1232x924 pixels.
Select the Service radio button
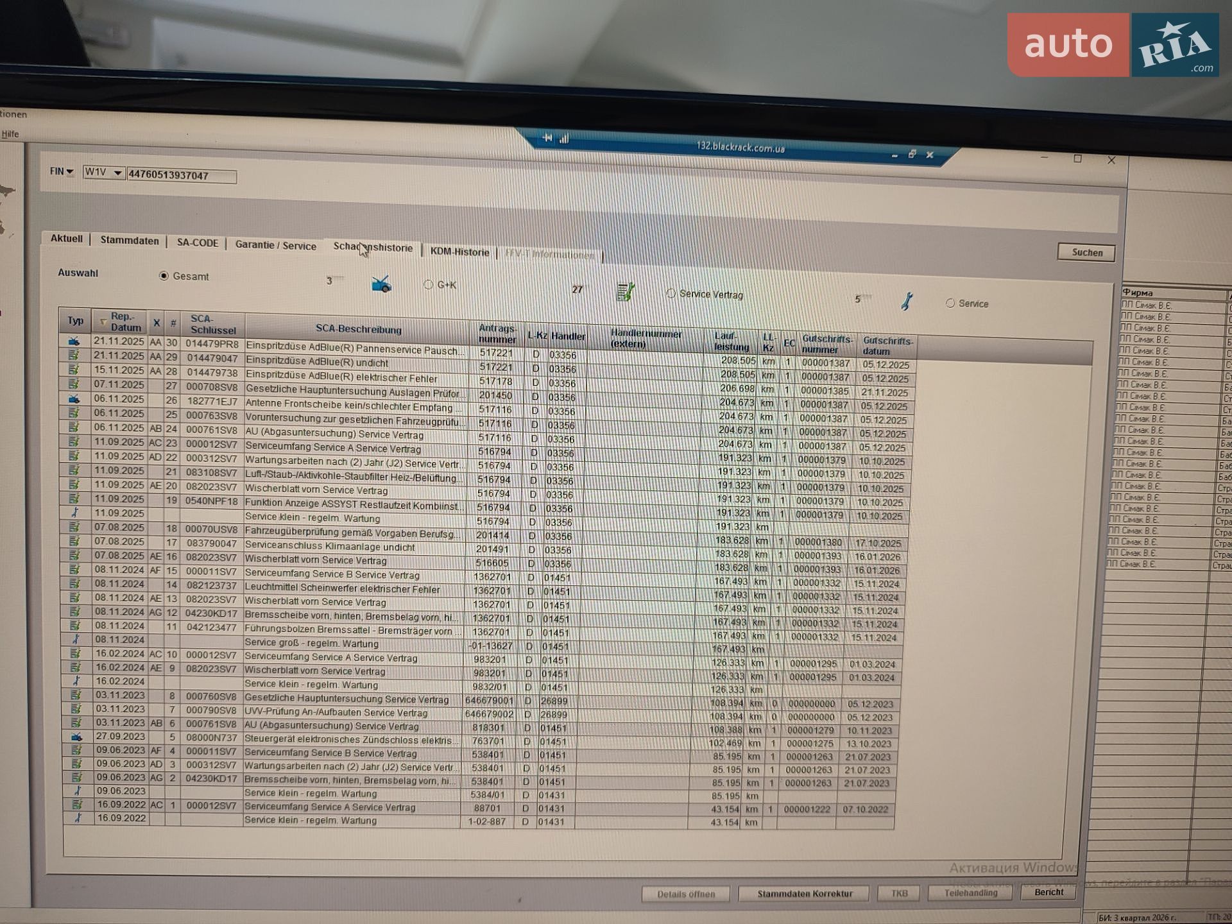pos(950,303)
